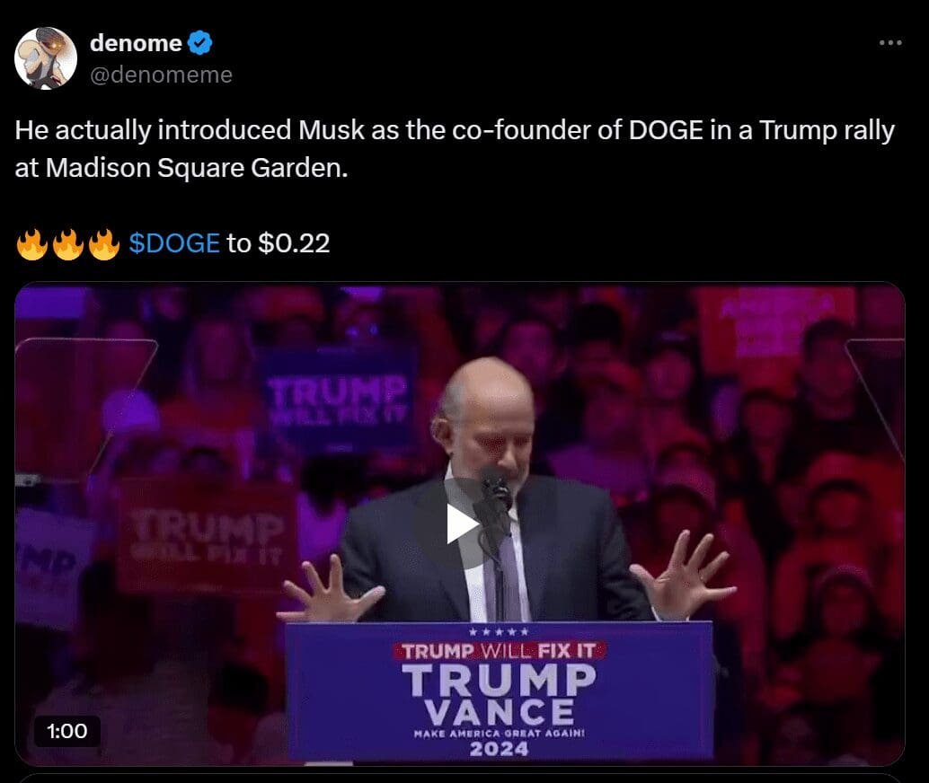
Task: Open the three-dot more options menu
Action: pos(889,42)
